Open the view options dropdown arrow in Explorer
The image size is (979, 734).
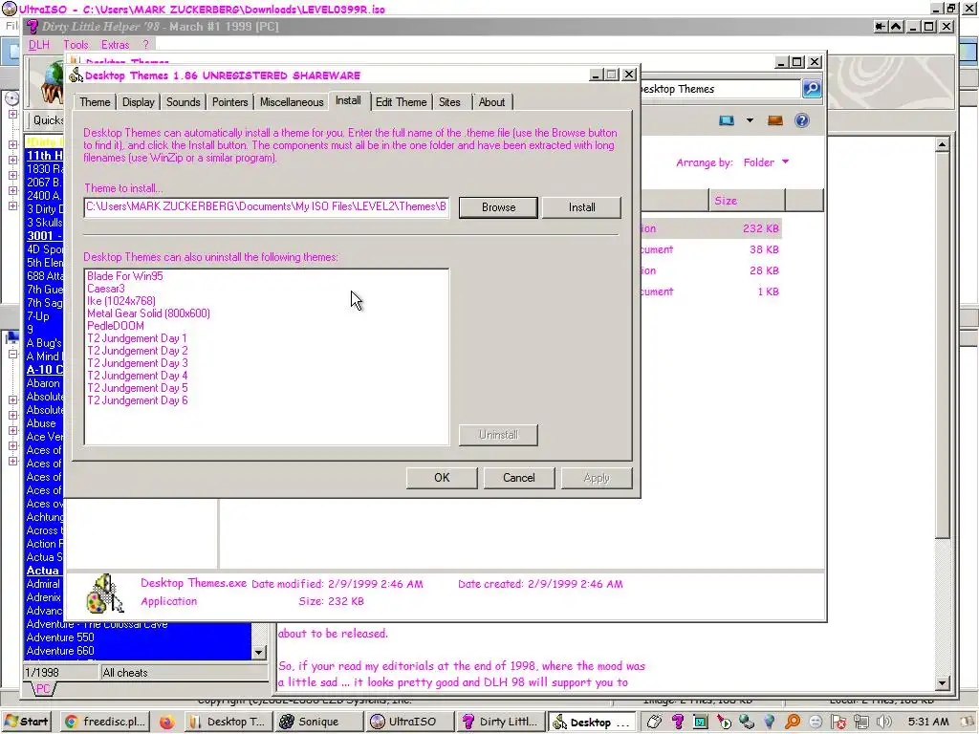pyautogui.click(x=750, y=120)
